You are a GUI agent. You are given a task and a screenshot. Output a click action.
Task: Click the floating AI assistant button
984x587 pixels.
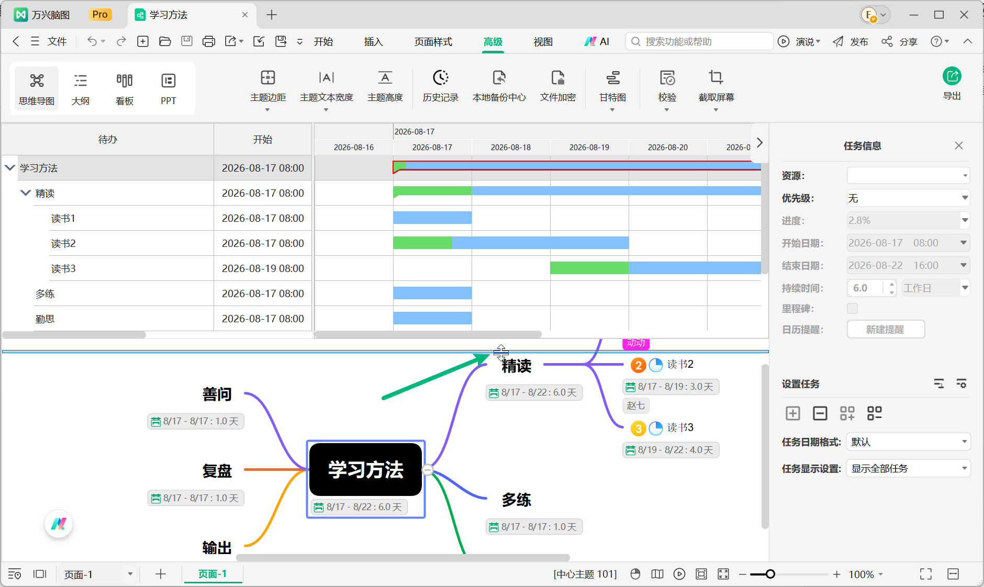(59, 524)
